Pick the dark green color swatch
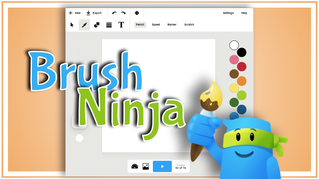319x179 pixels. pos(234,102)
